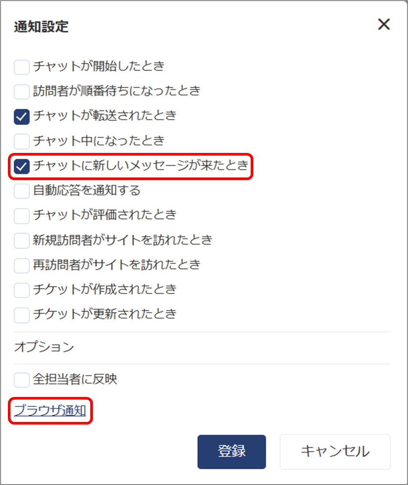Tick 新規訪問者がサイトを訪れたとき checkbox
Screen dimensions: 408x485
pos(21,241)
